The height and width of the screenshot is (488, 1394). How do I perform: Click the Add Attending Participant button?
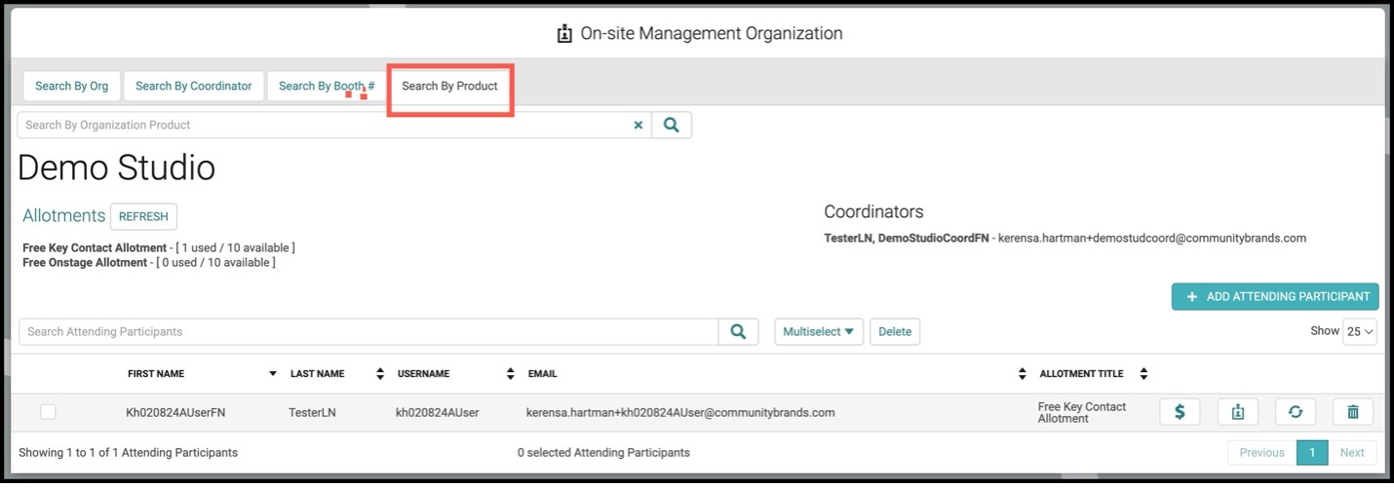[x=1275, y=296]
